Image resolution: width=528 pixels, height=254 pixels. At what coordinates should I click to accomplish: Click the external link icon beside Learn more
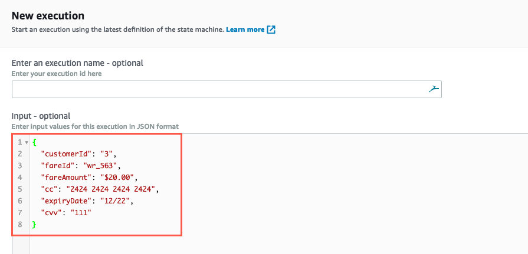point(271,29)
